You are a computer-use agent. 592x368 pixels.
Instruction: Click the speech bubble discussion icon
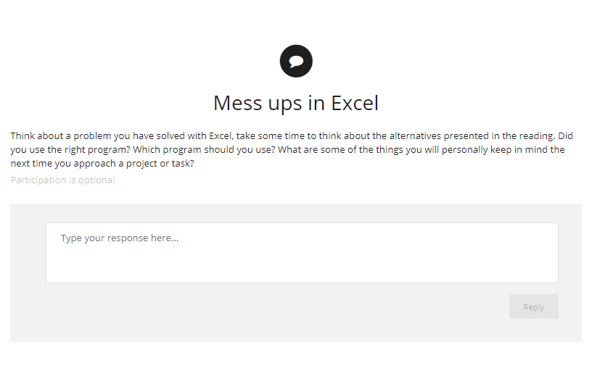pos(297,61)
